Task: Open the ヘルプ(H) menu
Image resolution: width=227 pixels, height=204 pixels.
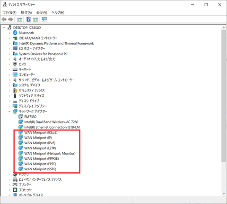Action: 58,12
